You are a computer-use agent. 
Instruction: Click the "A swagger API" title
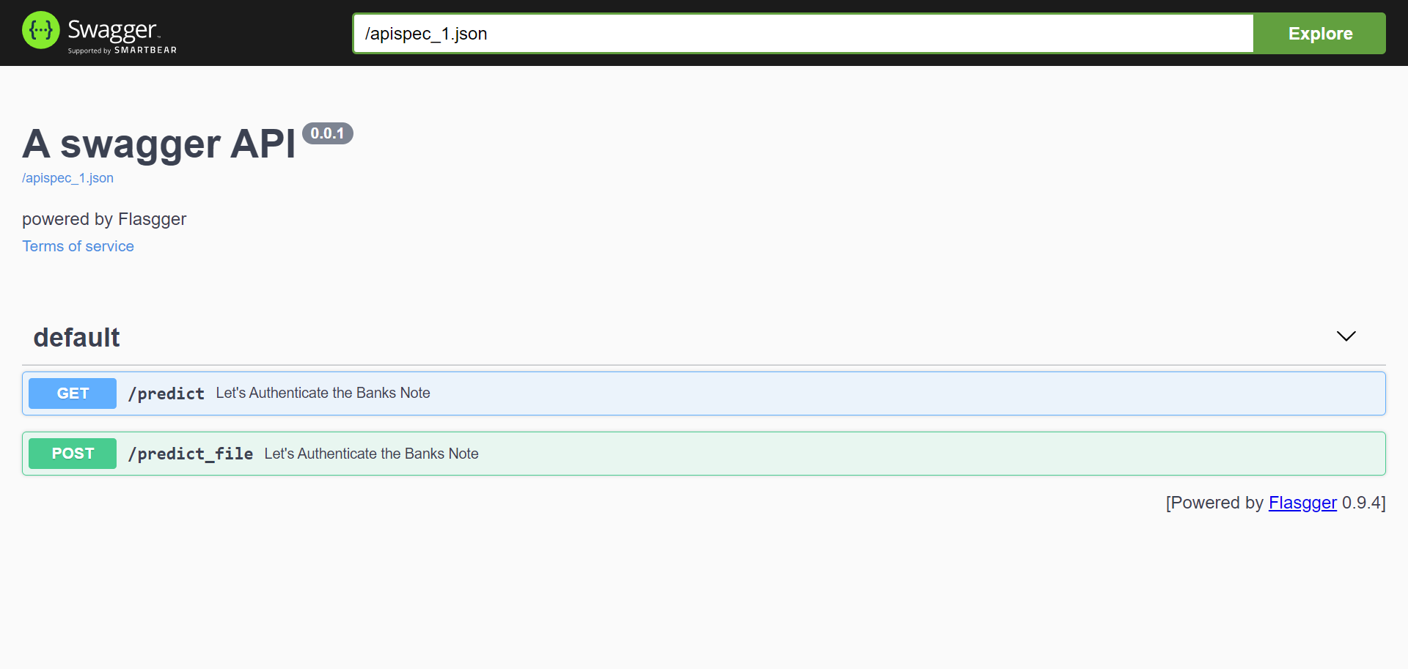coord(158,144)
